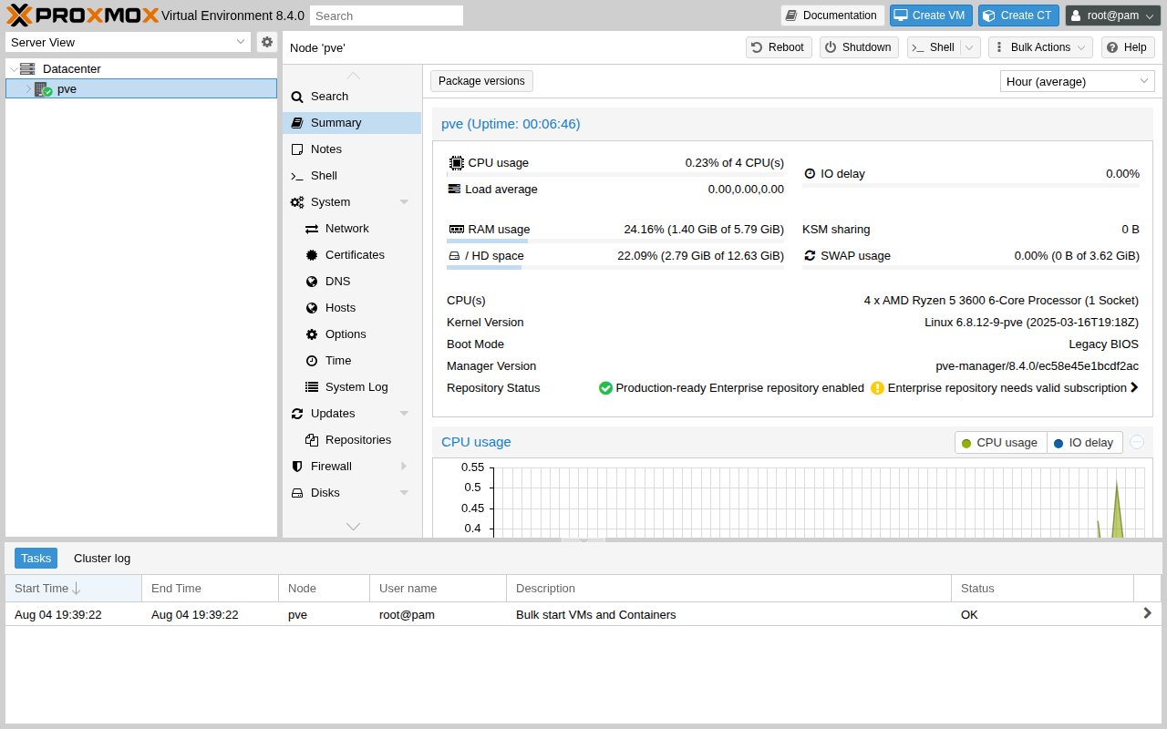
Task: Open the Summary menu item
Action: pos(352,123)
